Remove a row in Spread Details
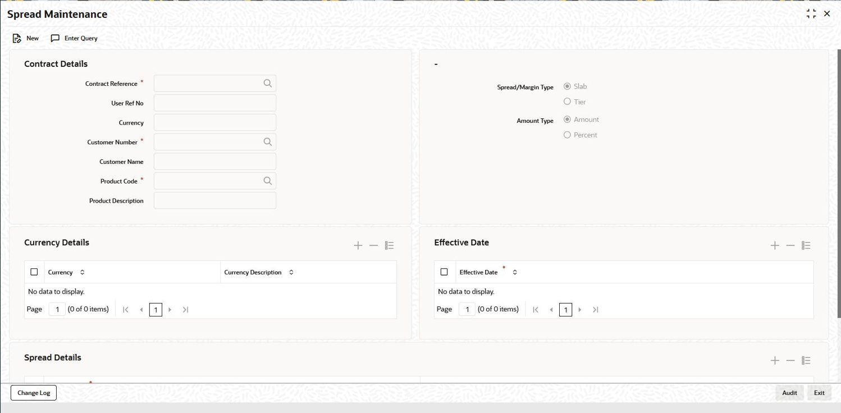This screenshot has width=841, height=413. click(790, 360)
